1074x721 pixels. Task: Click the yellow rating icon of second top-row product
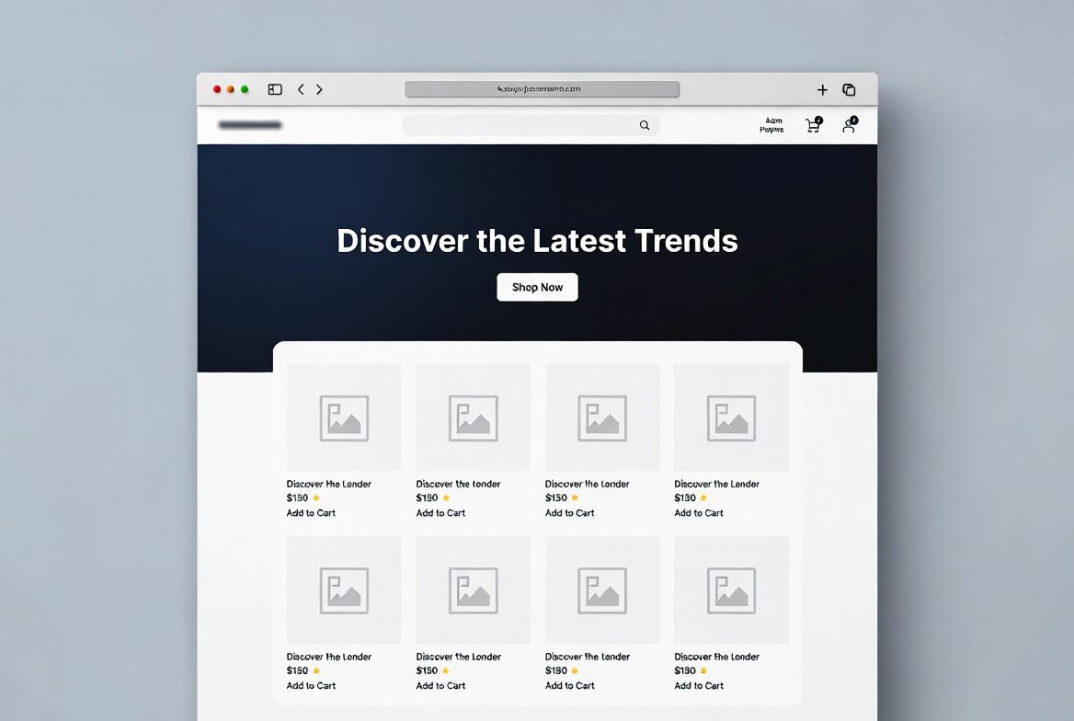446,498
